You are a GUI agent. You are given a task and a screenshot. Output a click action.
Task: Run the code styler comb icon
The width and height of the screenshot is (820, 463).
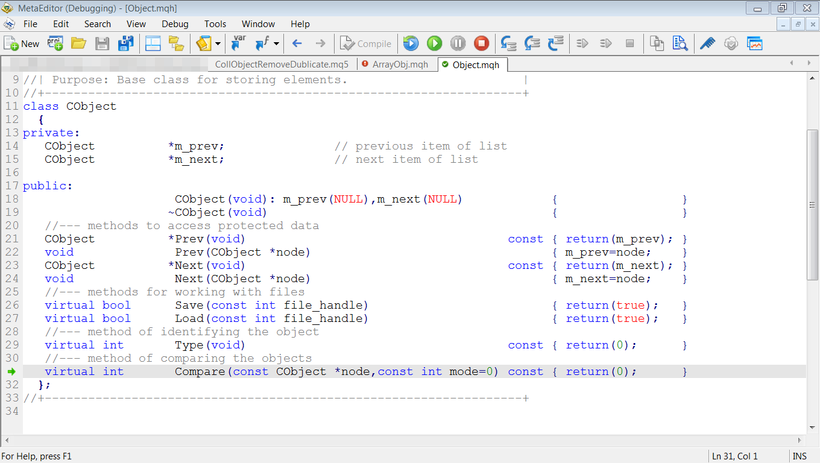coord(708,43)
